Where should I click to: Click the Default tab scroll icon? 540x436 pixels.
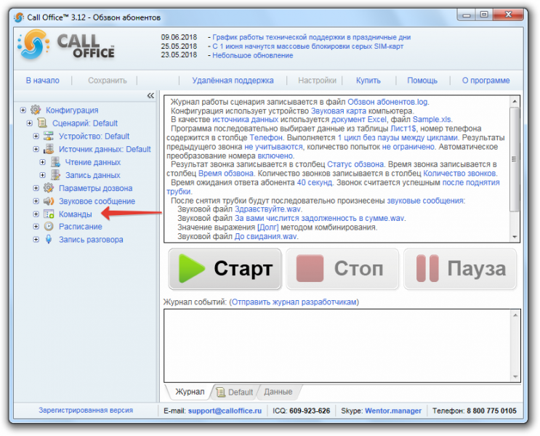pyautogui.click(x=221, y=392)
